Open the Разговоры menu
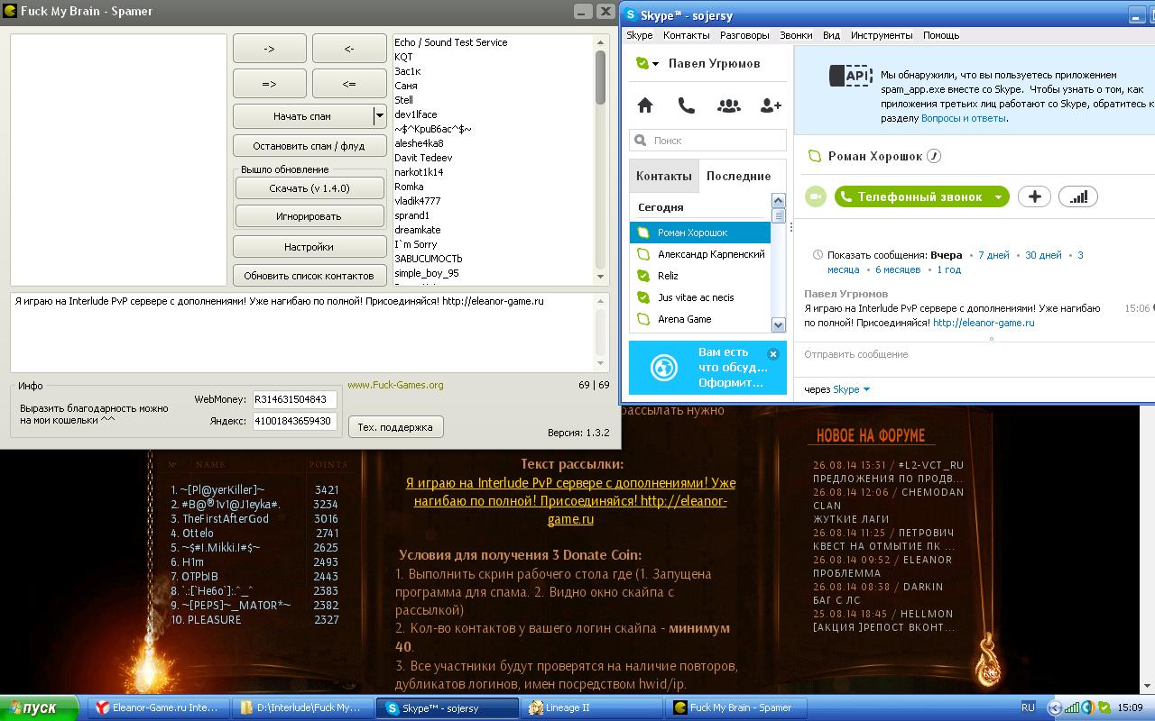Viewport: 1155px width, 721px height. click(744, 35)
